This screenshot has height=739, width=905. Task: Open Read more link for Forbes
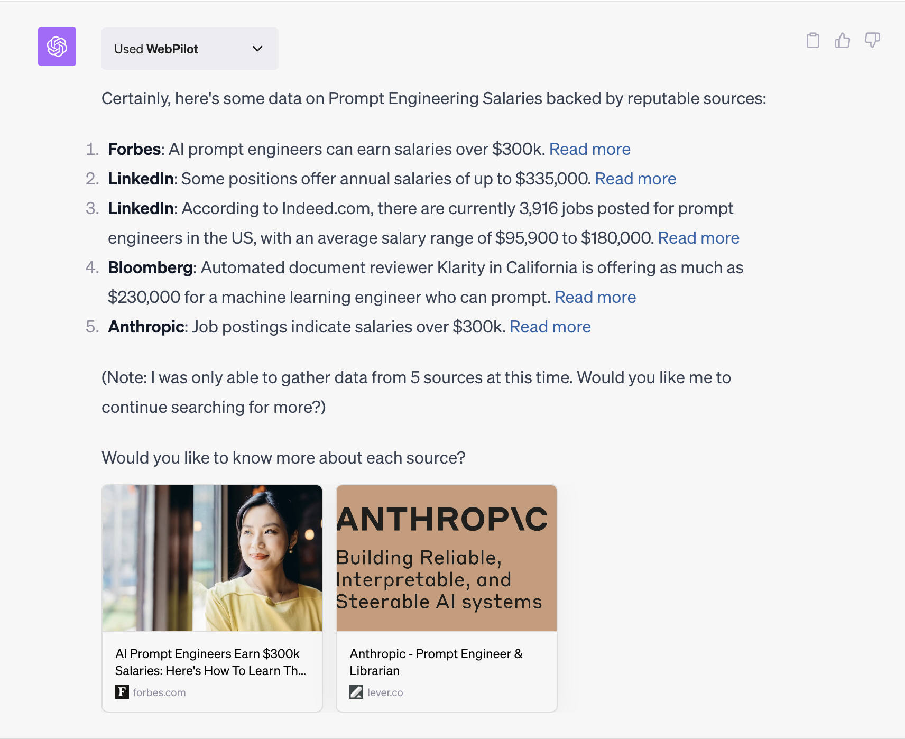coord(590,149)
